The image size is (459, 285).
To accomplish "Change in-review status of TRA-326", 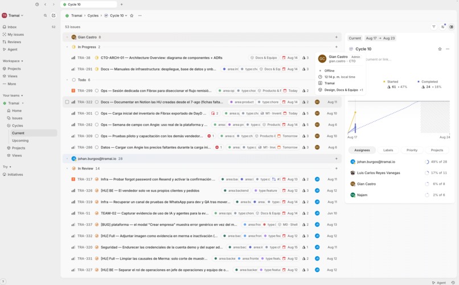I will (97, 191).
